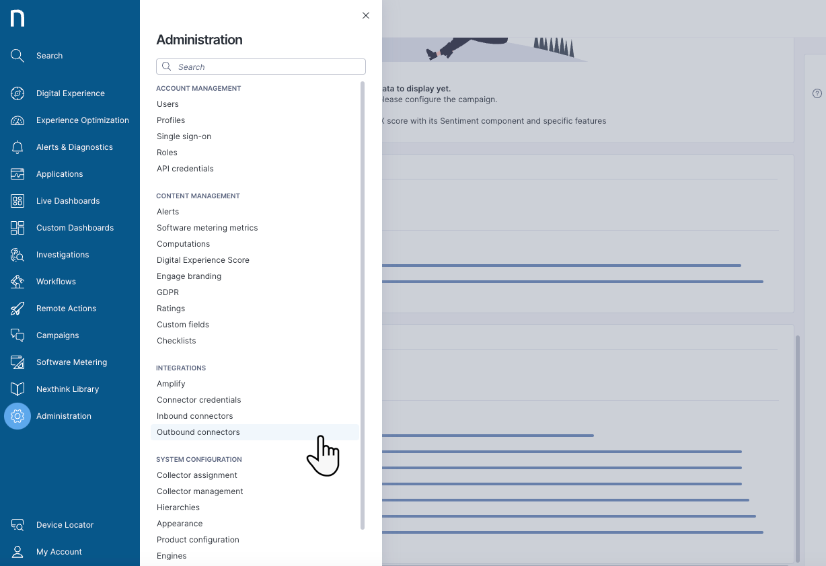Select the Experience Optimization gauge icon
This screenshot has width=826, height=566.
coord(17,120)
